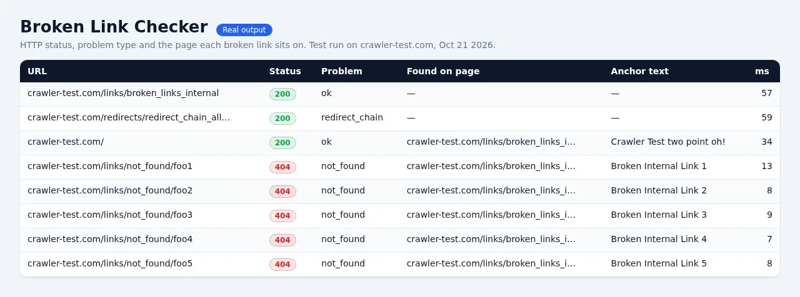Image resolution: width=800 pixels, height=297 pixels.
Task: Open the found-on page link in the foo1 row
Action: click(x=491, y=166)
